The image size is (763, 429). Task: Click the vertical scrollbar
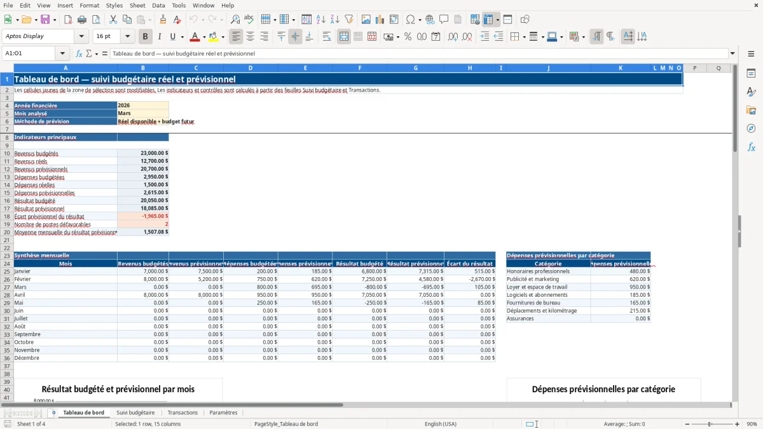click(735, 232)
